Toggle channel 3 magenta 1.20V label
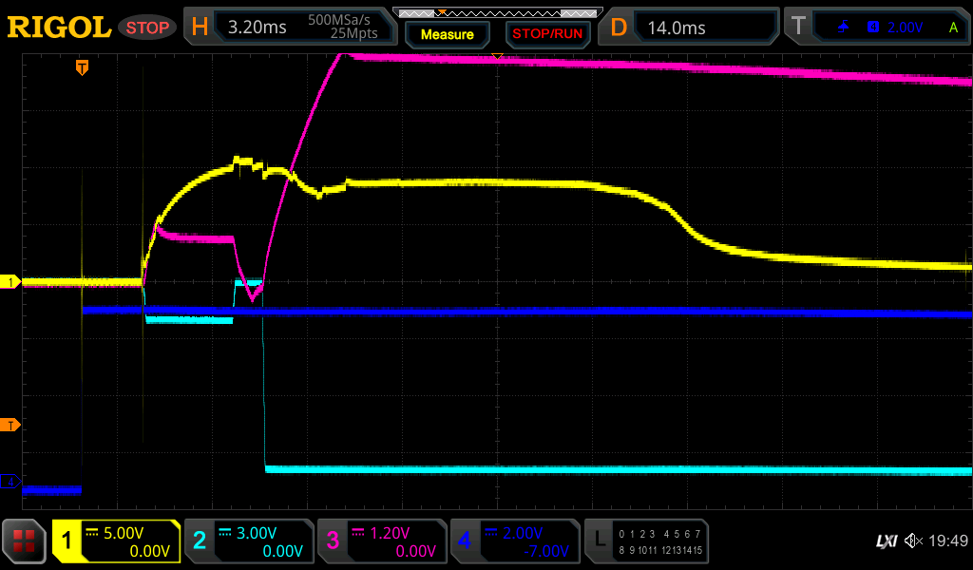The width and height of the screenshot is (973, 570). tap(382, 541)
